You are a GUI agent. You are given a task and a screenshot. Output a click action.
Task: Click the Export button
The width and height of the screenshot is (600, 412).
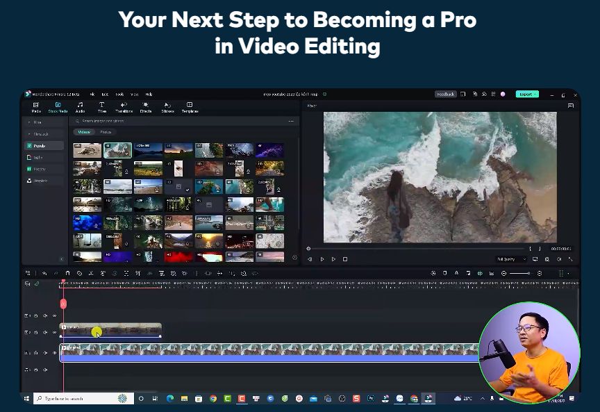[525, 93]
